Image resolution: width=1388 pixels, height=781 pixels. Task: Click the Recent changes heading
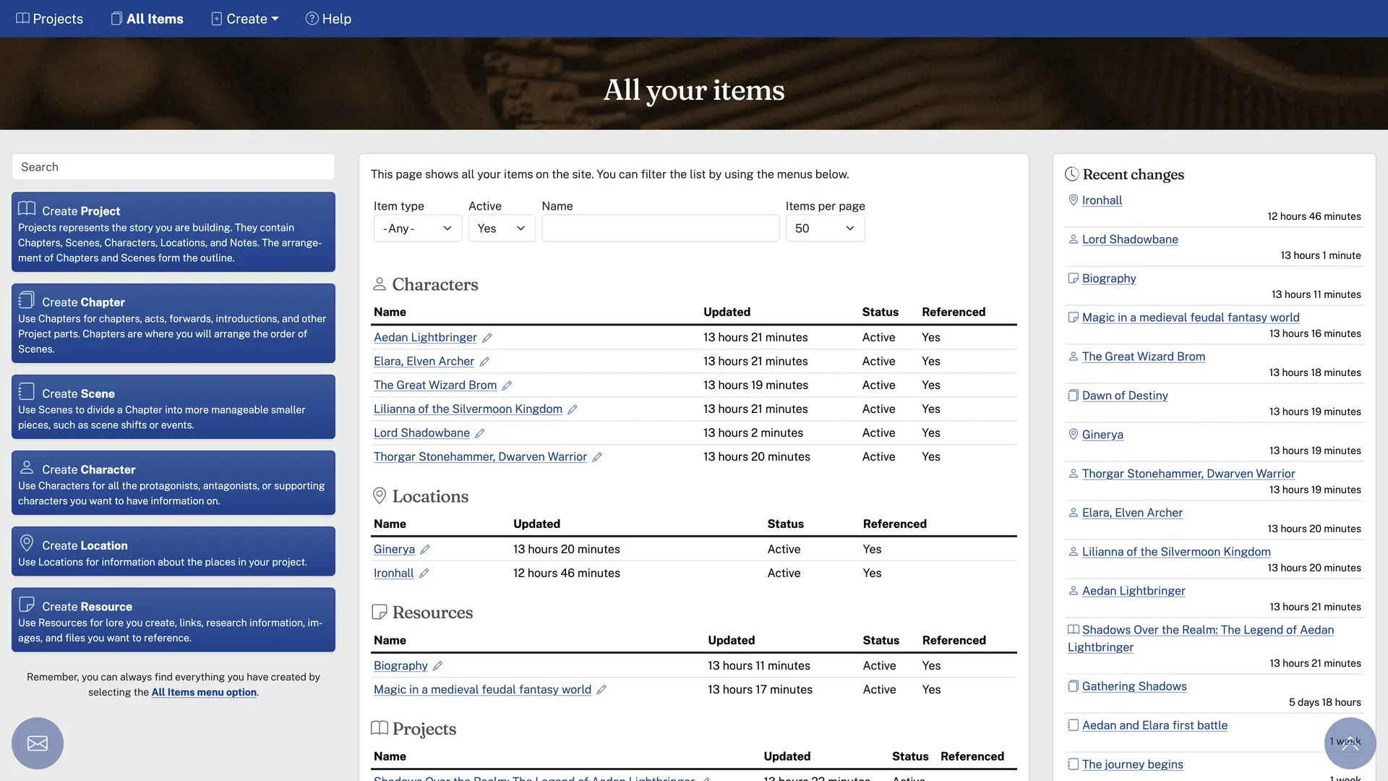(x=1133, y=174)
